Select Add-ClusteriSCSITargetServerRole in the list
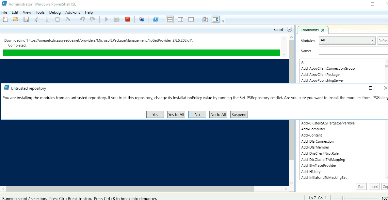This screenshot has height=200, width=388. click(328, 123)
